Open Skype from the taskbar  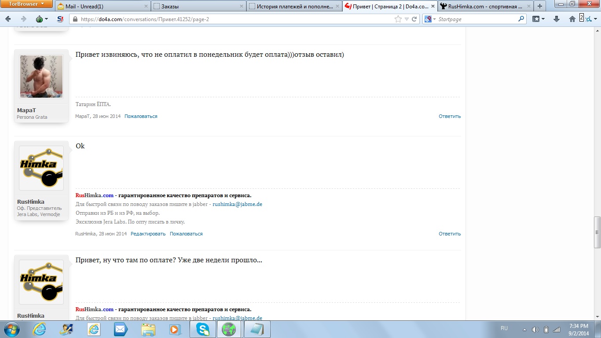[203, 329]
